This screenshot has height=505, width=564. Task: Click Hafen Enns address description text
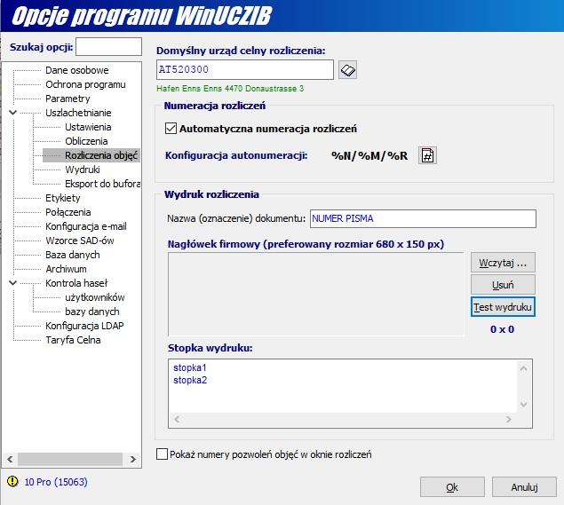tap(230, 89)
